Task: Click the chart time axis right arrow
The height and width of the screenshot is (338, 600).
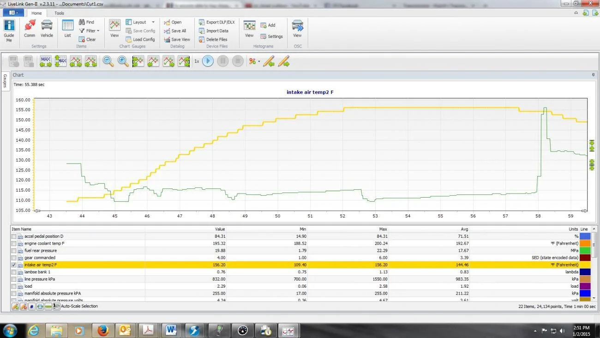Action: pyautogui.click(x=584, y=211)
